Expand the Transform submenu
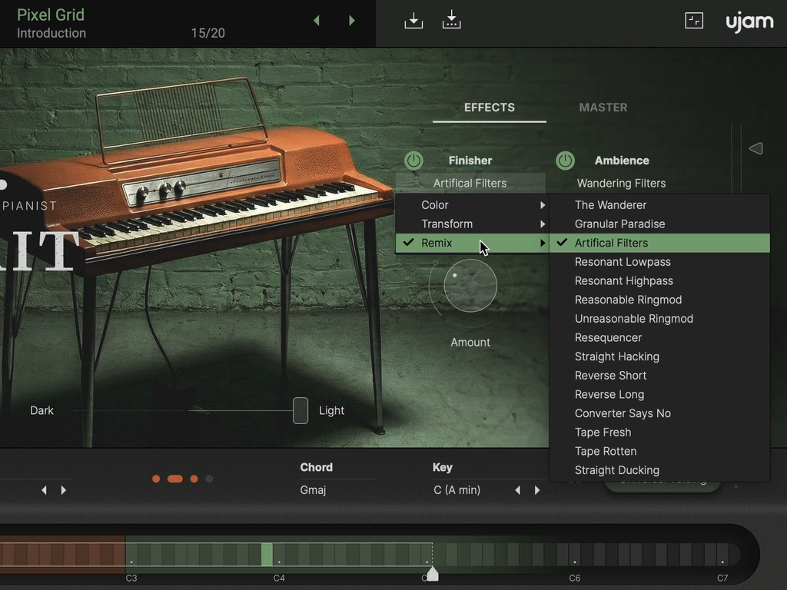 473,224
